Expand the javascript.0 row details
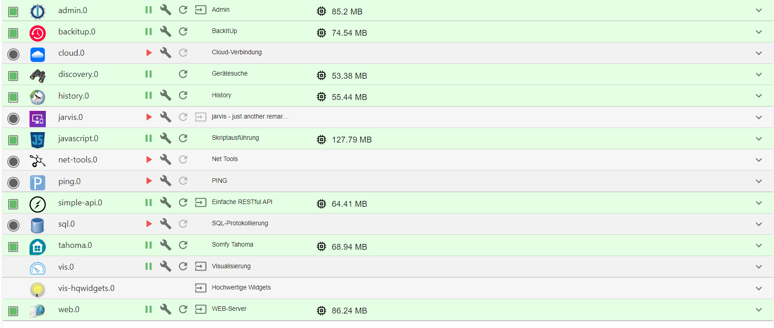Viewport: 774px width, 328px height. [759, 139]
